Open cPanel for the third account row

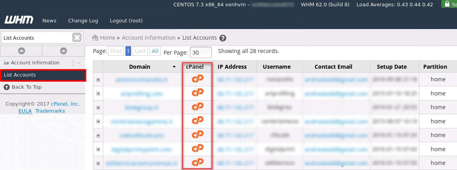(x=197, y=107)
